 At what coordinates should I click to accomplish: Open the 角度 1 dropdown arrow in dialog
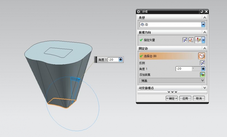[203, 69]
